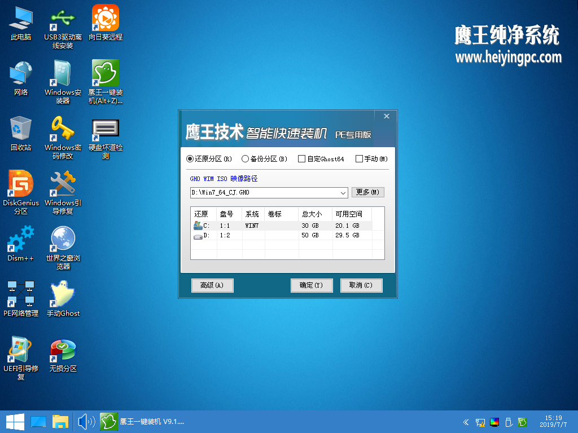Show desktop from taskbar monitor icon
578x433 pixels.
point(38,422)
